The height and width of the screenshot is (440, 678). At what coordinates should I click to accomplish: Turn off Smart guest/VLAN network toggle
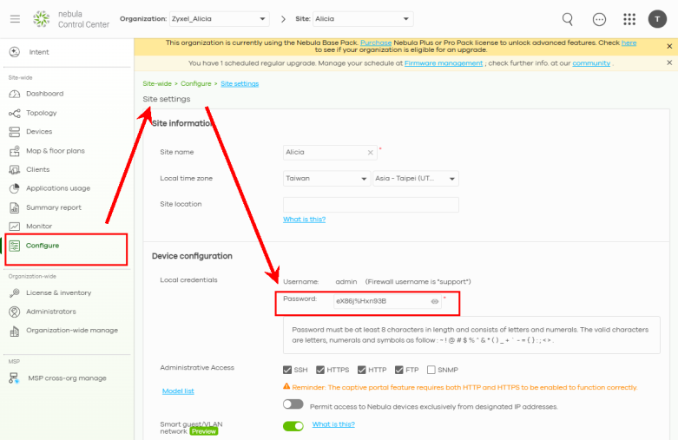tap(293, 426)
